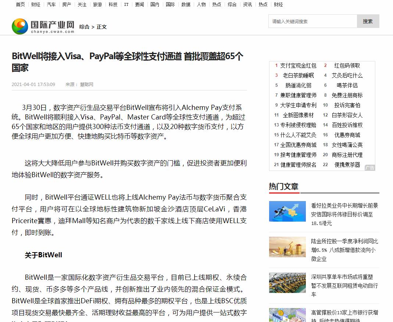Click the 慧聪网 source text
Viewport: 393px width, 322px height.
point(86,85)
